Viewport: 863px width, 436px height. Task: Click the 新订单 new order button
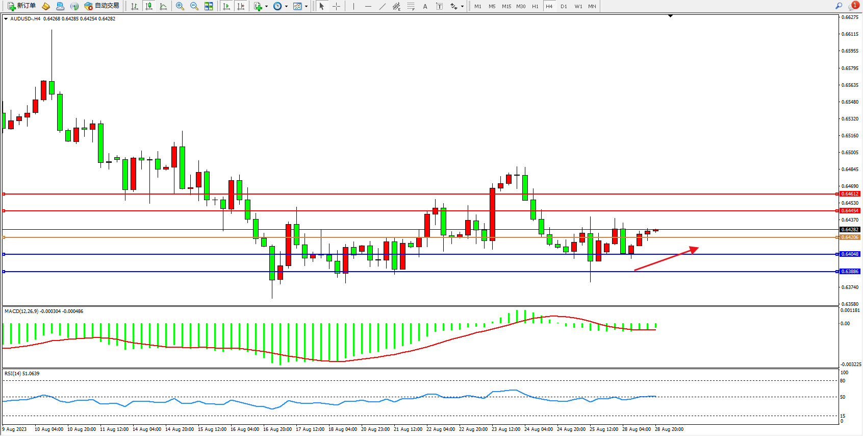tap(21, 6)
